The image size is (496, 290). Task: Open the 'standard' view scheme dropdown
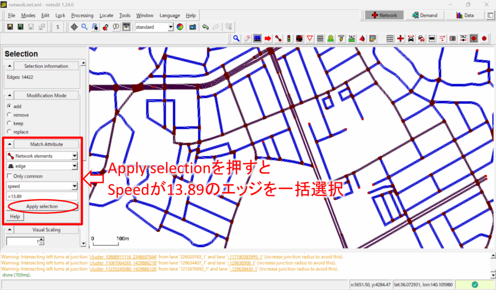click(x=154, y=27)
